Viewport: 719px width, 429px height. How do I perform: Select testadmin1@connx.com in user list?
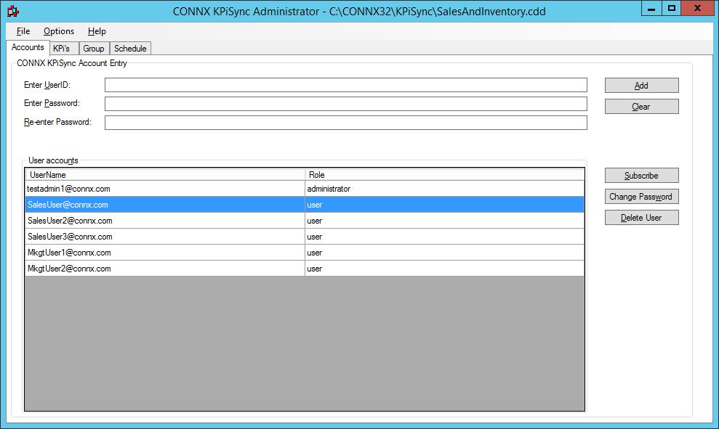pos(165,189)
